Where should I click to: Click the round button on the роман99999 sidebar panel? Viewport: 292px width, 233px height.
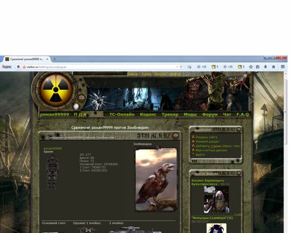238,130
